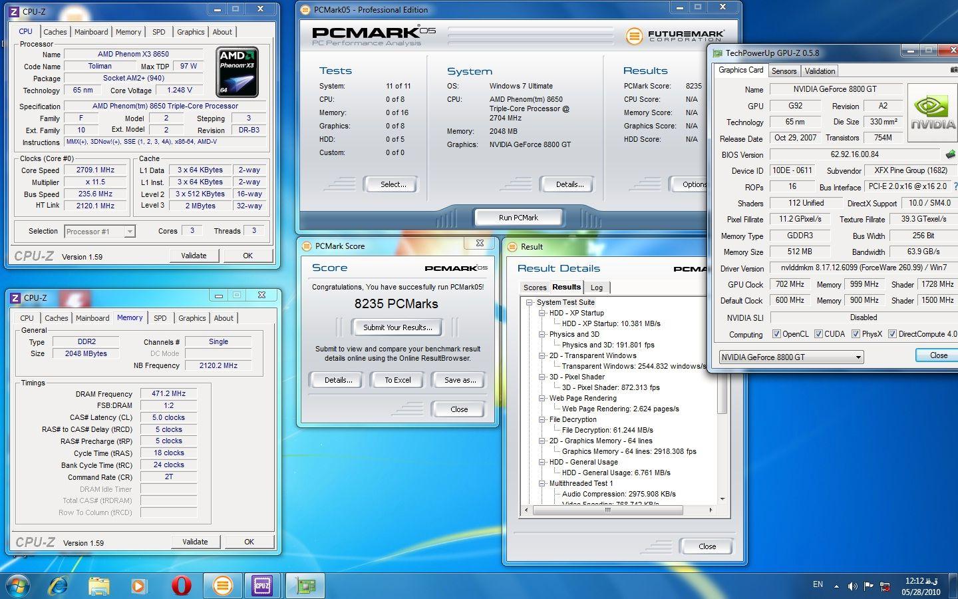Click the Result window title icon
The width and height of the screenshot is (958, 599).
pos(512,246)
